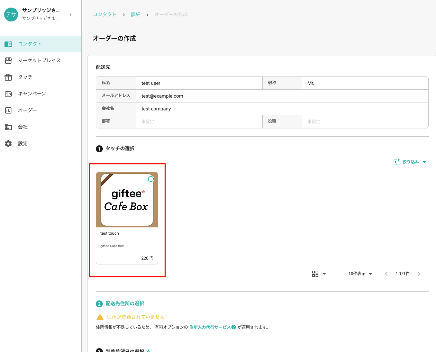
Task: Open マーケットプレイス in the sidebar menu
Action: click(41, 61)
